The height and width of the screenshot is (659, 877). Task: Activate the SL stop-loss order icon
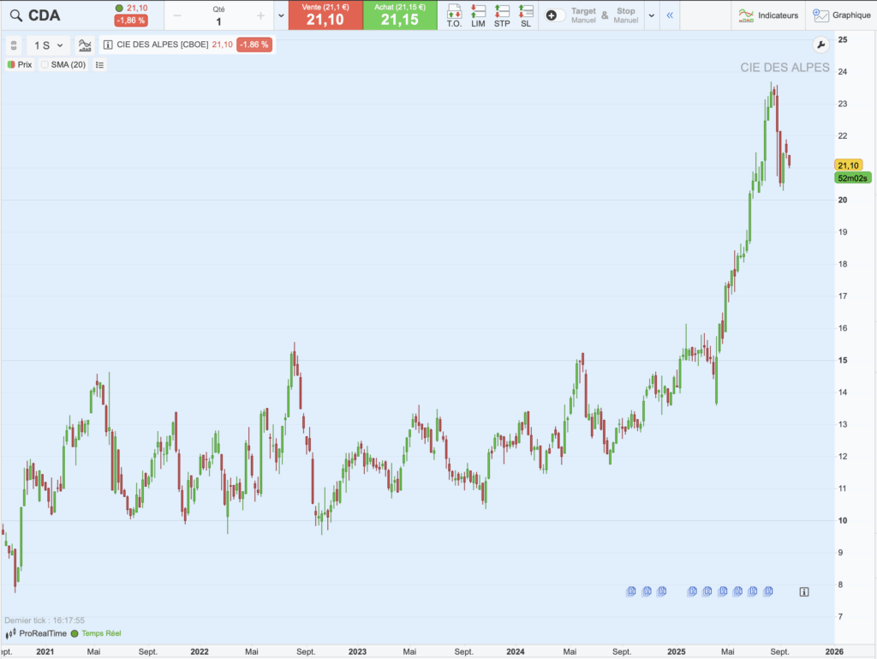pos(523,15)
